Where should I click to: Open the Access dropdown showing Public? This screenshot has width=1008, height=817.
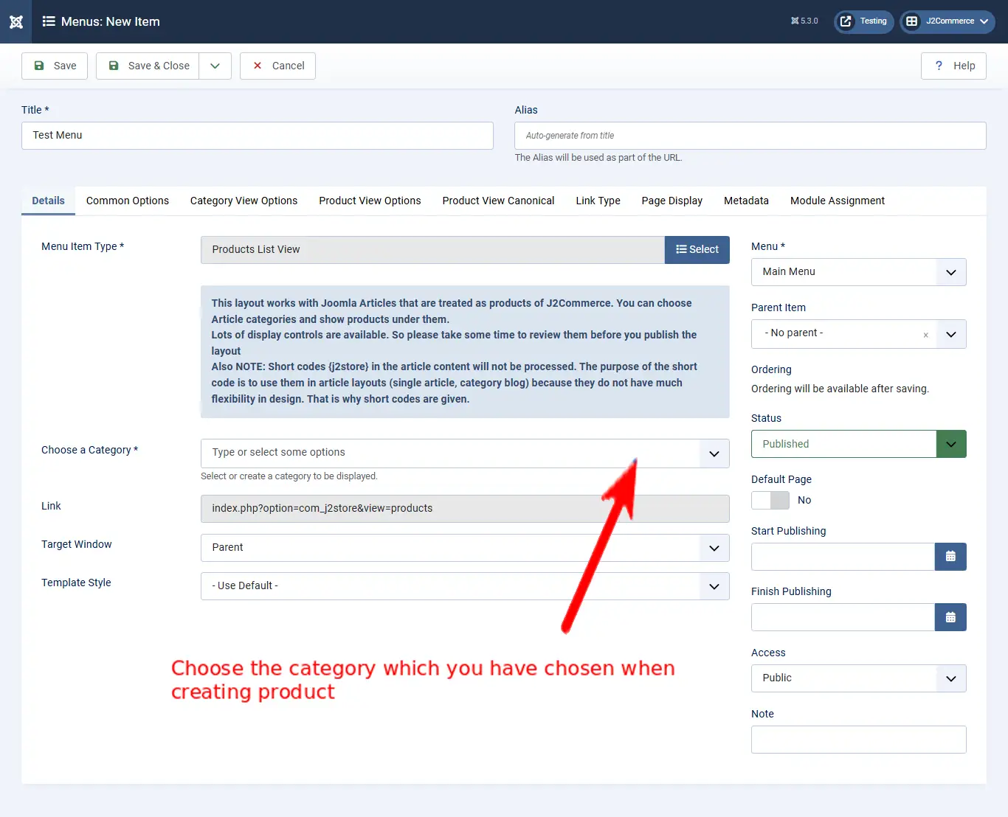pos(858,678)
